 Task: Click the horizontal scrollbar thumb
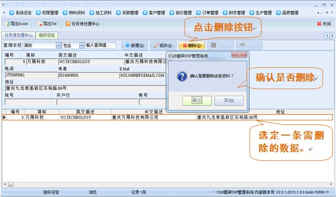point(11,184)
